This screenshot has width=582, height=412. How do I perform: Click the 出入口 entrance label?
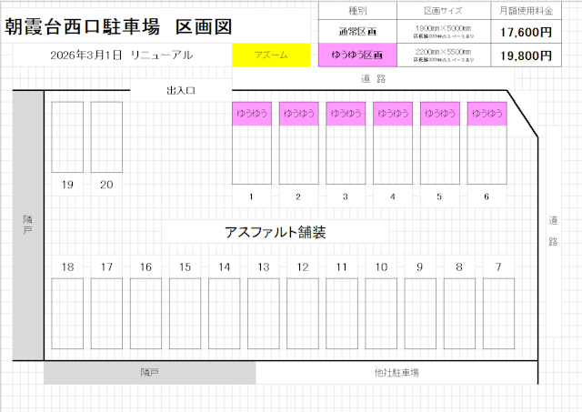pyautogui.click(x=181, y=91)
